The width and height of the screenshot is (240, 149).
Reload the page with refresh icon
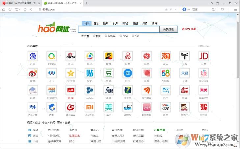10,10
